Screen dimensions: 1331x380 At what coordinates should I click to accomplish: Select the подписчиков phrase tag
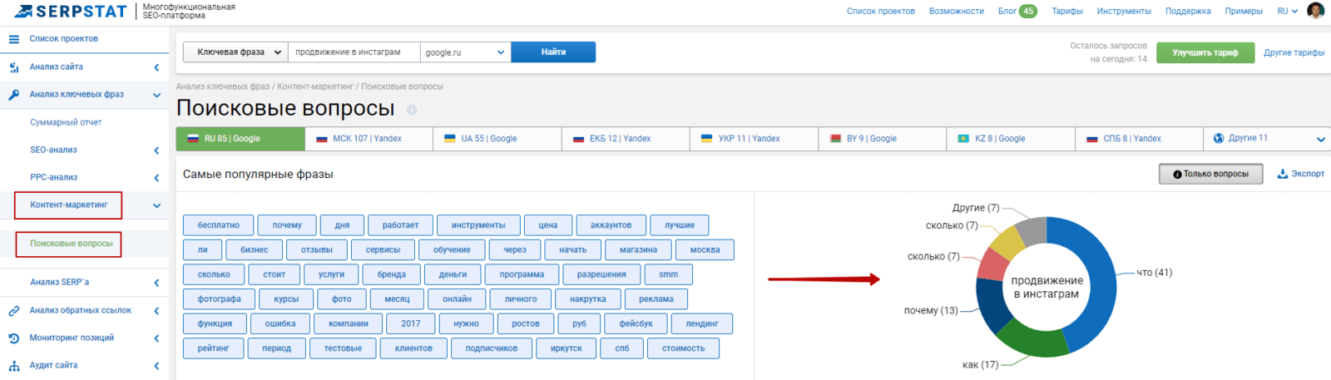[x=491, y=348]
